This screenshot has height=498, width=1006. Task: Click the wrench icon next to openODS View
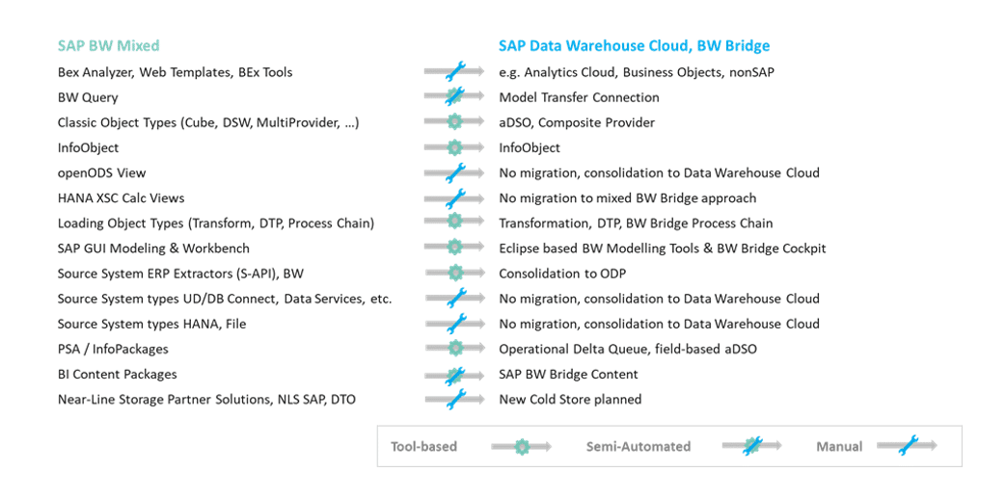pyautogui.click(x=454, y=171)
